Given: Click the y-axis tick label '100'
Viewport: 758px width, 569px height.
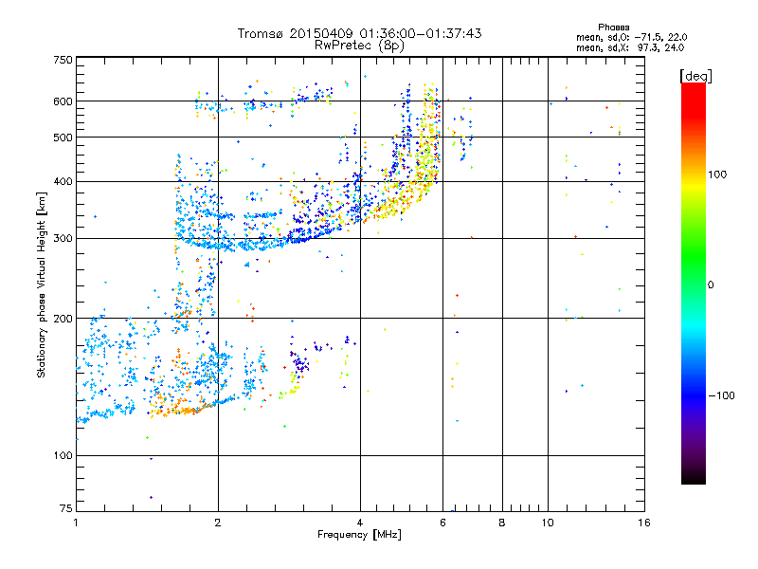Looking at the screenshot, I should click(x=63, y=455).
